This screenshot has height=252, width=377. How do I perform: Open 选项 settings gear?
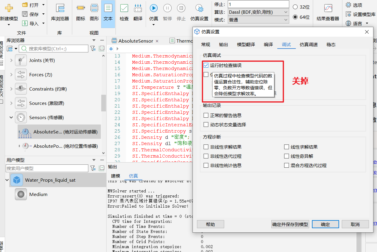348,5
